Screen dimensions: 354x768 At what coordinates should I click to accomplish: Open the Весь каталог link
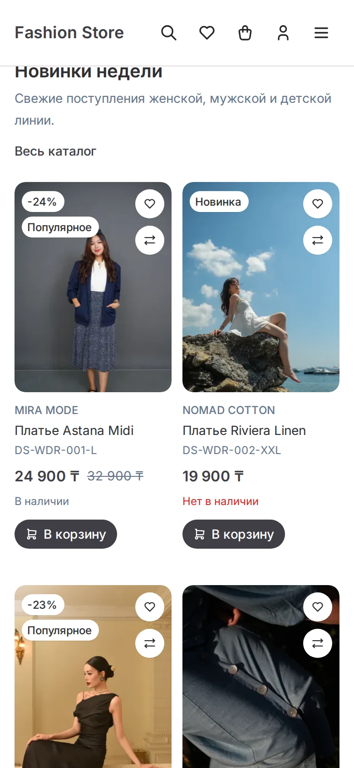coord(55,151)
